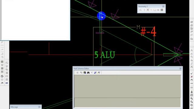194x109 pixels.
Task: Select the zoom out magnifier icon
Action: [192, 102]
